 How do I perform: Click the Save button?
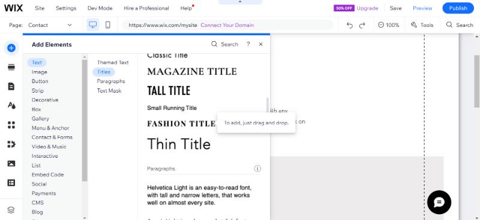395,8
